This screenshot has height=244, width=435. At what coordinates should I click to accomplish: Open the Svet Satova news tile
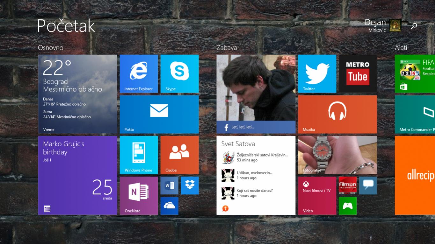tap(256, 175)
